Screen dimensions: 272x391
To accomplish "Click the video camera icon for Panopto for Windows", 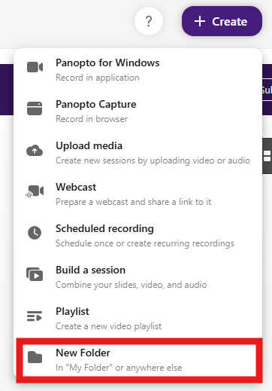I will [x=35, y=67].
